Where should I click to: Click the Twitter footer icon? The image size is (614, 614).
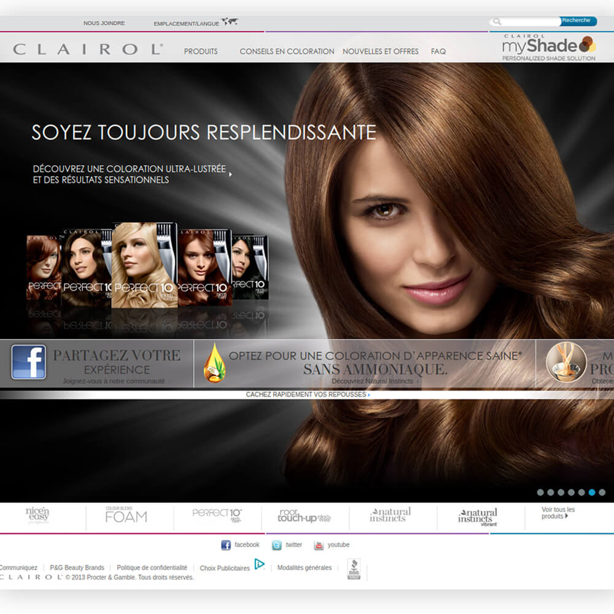pos(277,545)
